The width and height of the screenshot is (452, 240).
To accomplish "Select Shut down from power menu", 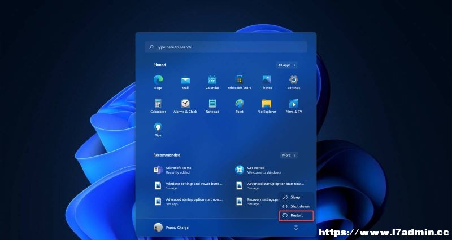I will [295, 206].
